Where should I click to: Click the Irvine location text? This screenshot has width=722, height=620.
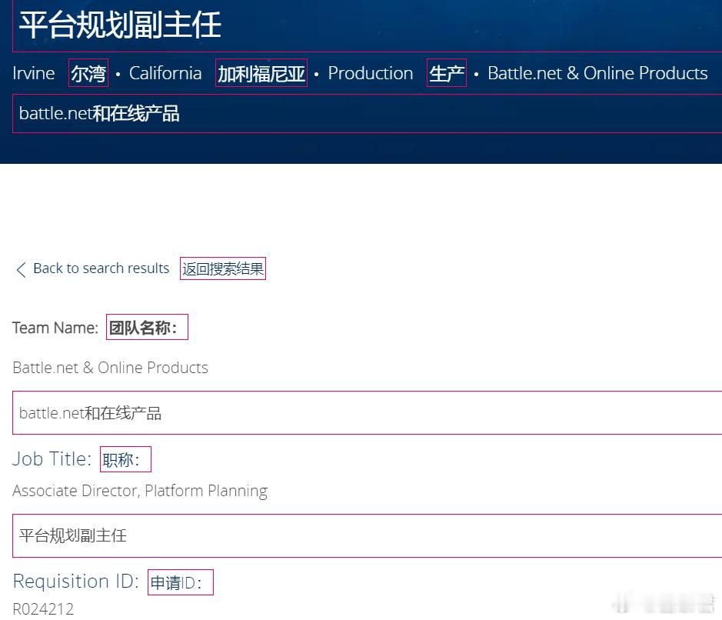click(x=34, y=73)
